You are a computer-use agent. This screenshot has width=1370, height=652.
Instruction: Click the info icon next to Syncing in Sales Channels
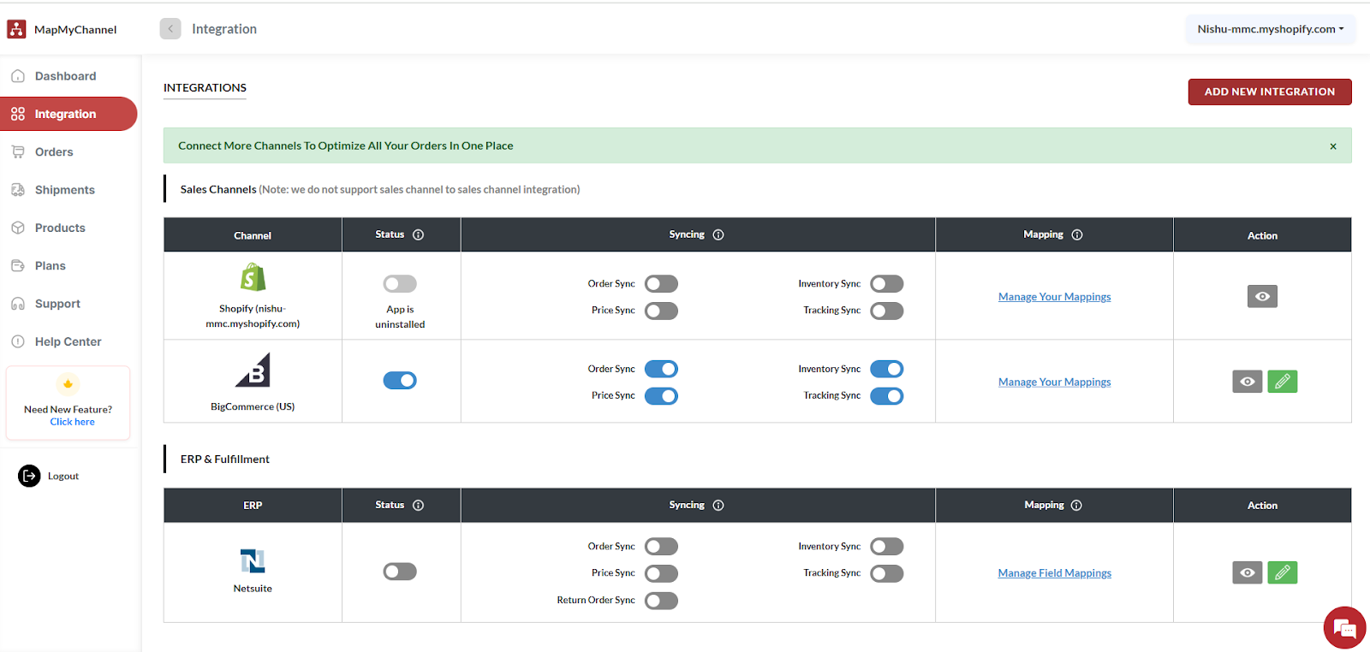click(x=718, y=234)
